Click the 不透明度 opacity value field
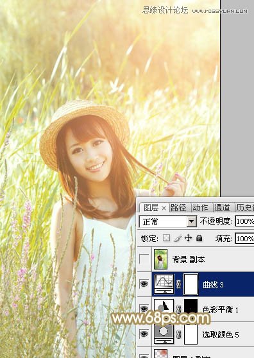Screen dimensions: 254x358 [244, 221]
